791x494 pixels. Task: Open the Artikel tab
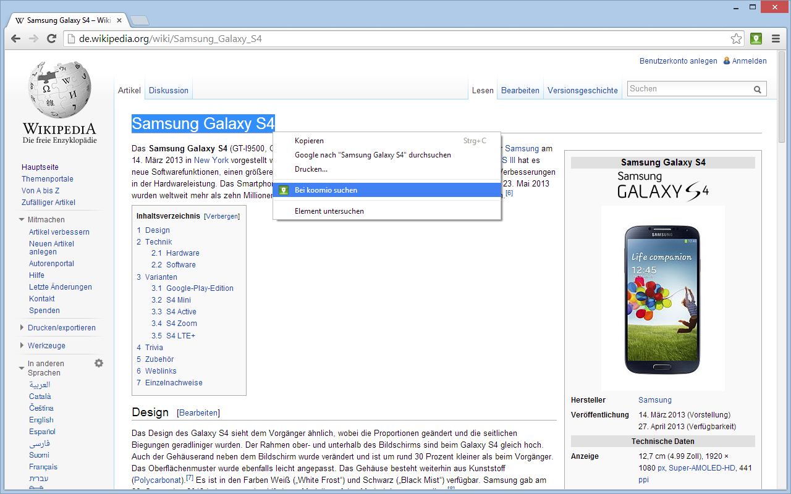129,90
